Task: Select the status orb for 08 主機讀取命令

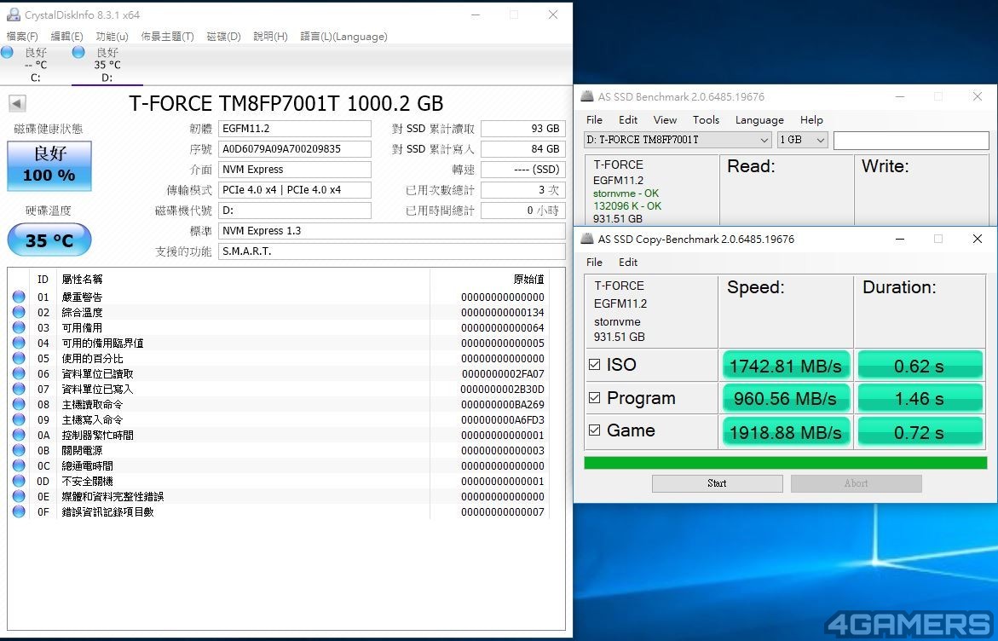Action: point(19,403)
